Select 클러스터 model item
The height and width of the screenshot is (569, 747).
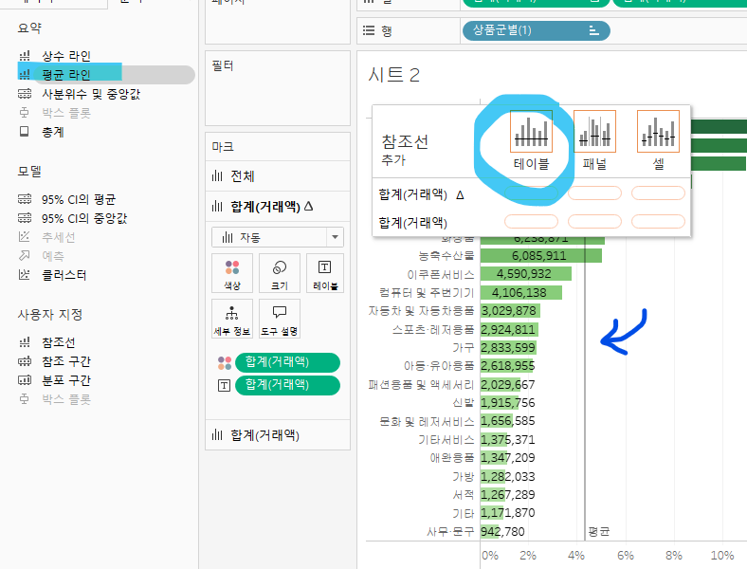(x=64, y=275)
